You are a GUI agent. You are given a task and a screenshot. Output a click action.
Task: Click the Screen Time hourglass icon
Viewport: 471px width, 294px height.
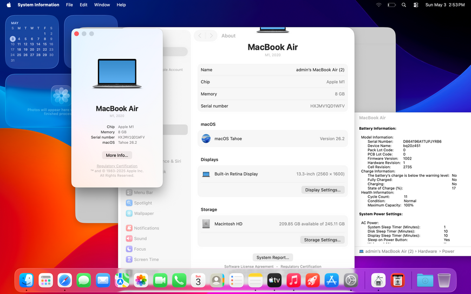(x=129, y=259)
